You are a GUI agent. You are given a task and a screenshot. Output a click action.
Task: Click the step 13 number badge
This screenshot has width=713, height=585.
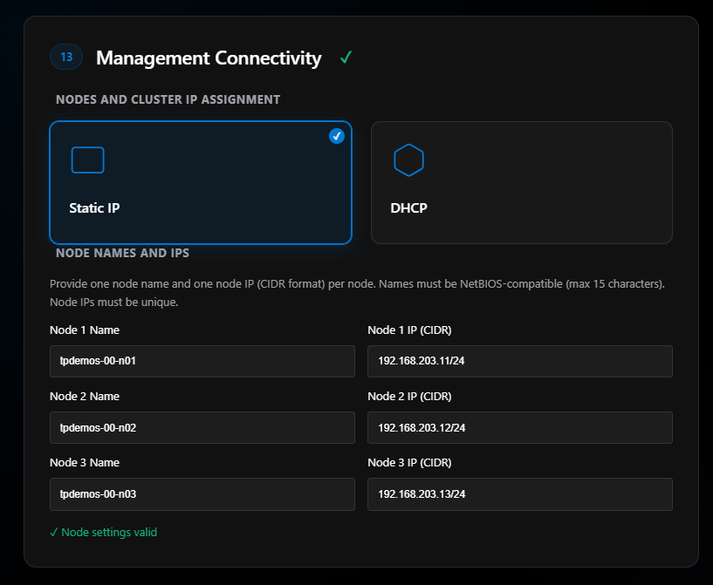[66, 58]
